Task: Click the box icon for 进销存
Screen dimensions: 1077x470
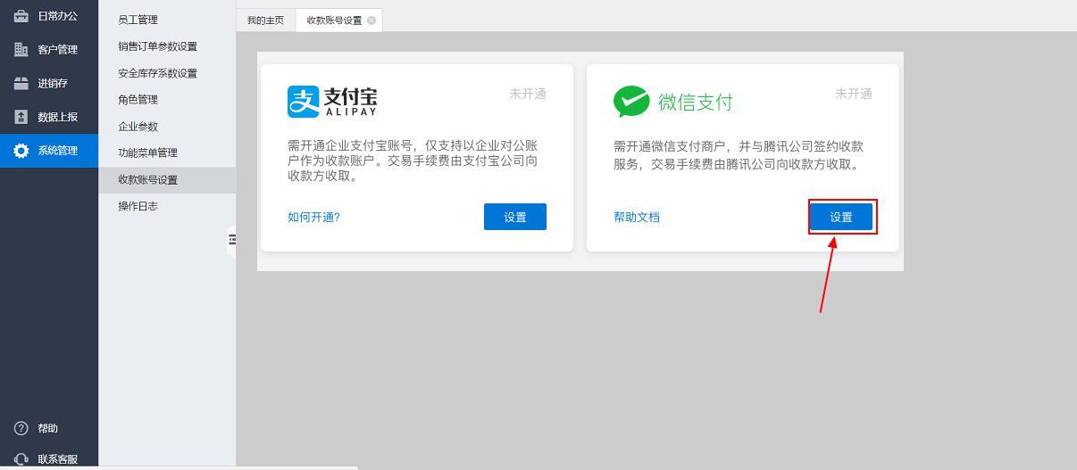Action: tap(21, 83)
